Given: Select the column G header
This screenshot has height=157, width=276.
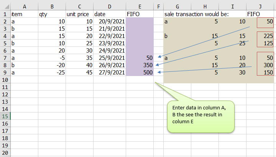Looking at the screenshot, I should pyautogui.click(x=177, y=6).
